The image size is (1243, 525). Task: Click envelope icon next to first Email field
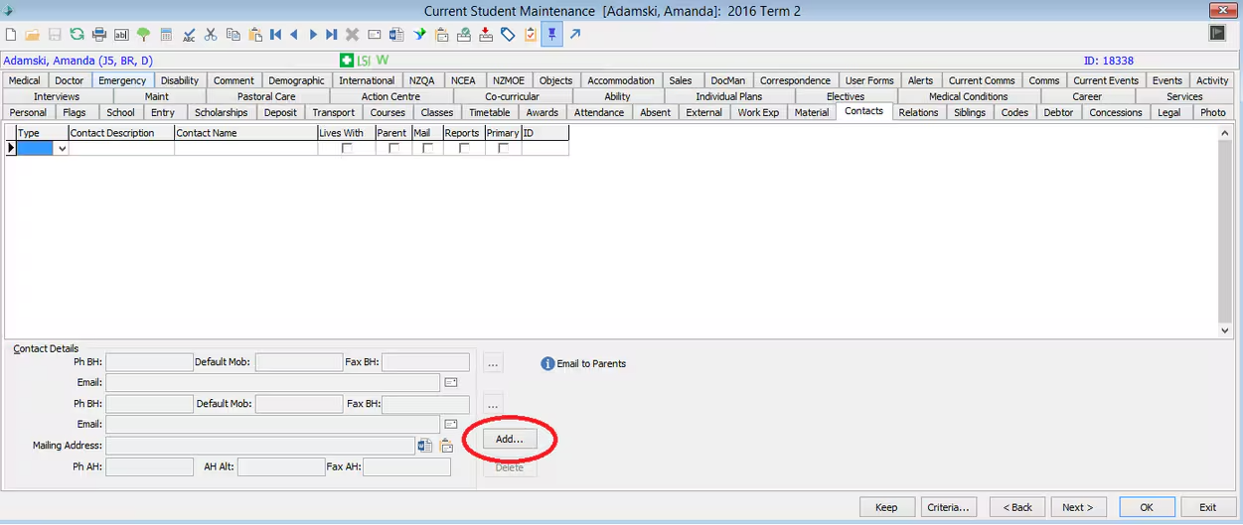pyautogui.click(x=450, y=382)
